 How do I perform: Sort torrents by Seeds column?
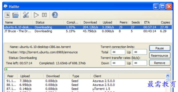[135, 22]
